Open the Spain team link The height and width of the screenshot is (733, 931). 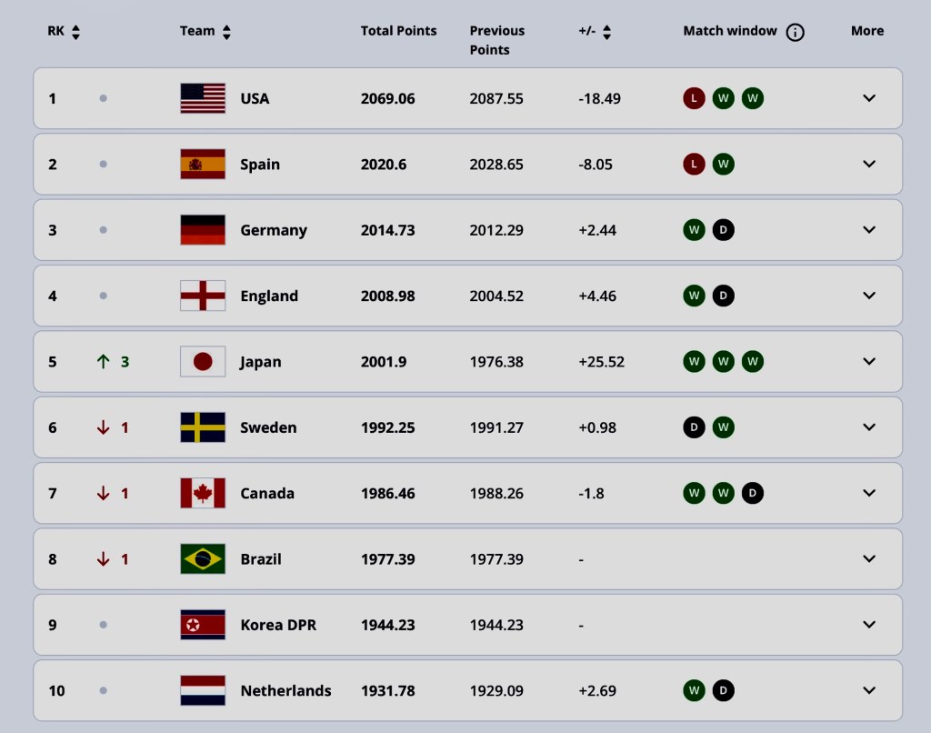click(260, 165)
